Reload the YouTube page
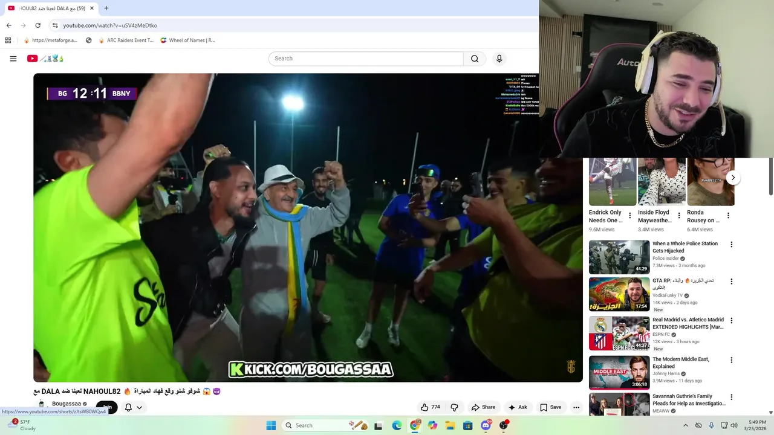Viewport: 774px width, 435px height. click(x=37, y=25)
